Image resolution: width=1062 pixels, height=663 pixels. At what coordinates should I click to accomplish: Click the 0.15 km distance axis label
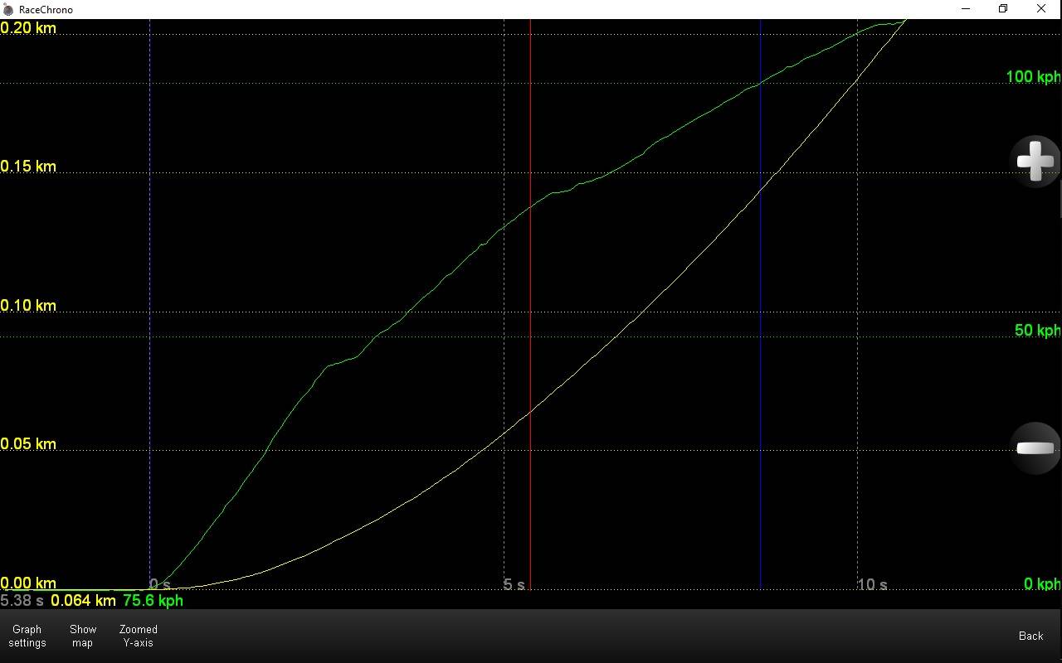coord(28,167)
